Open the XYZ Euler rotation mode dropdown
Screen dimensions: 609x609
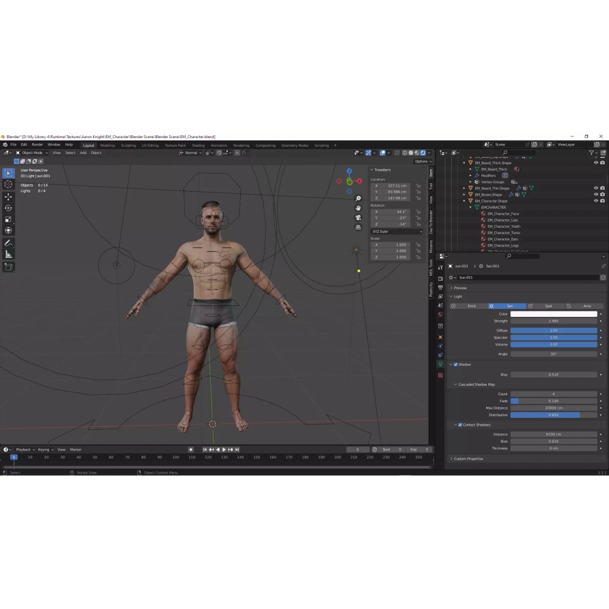397,232
